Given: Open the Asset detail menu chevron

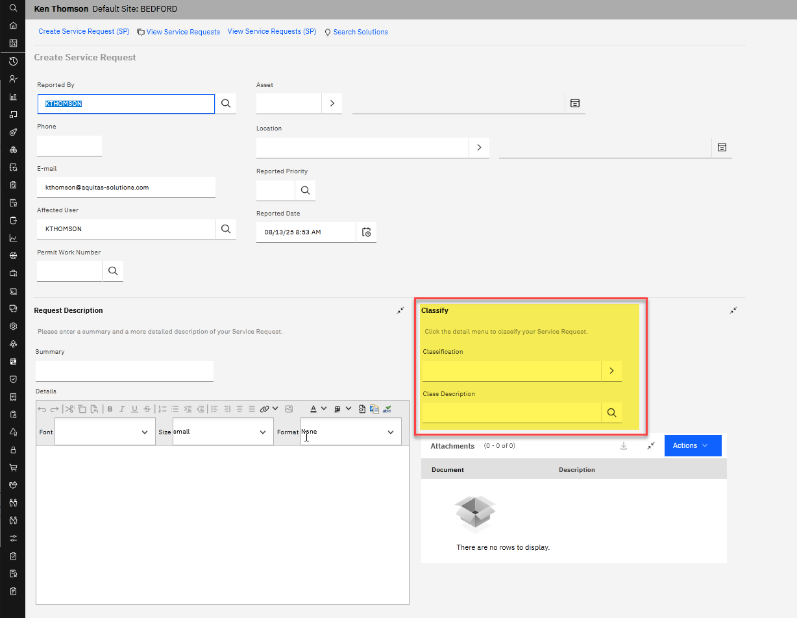Looking at the screenshot, I should [x=332, y=103].
